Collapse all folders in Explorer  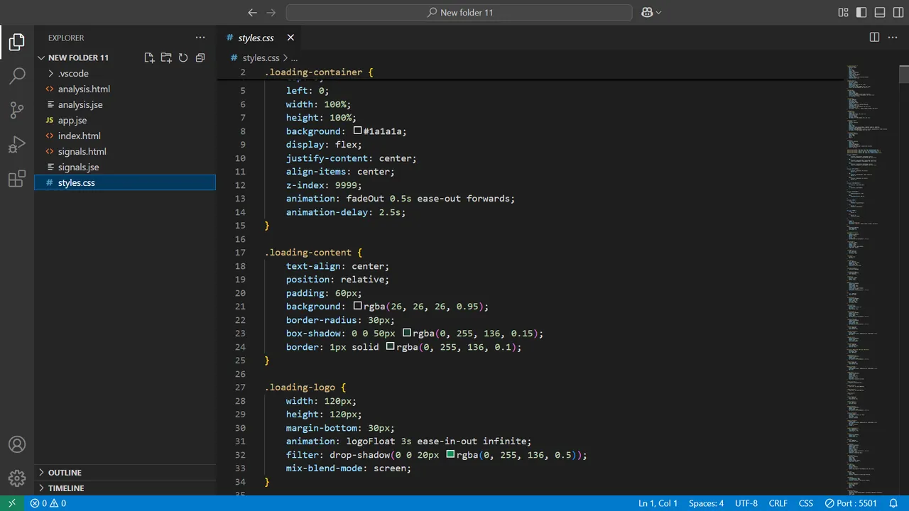pos(200,57)
